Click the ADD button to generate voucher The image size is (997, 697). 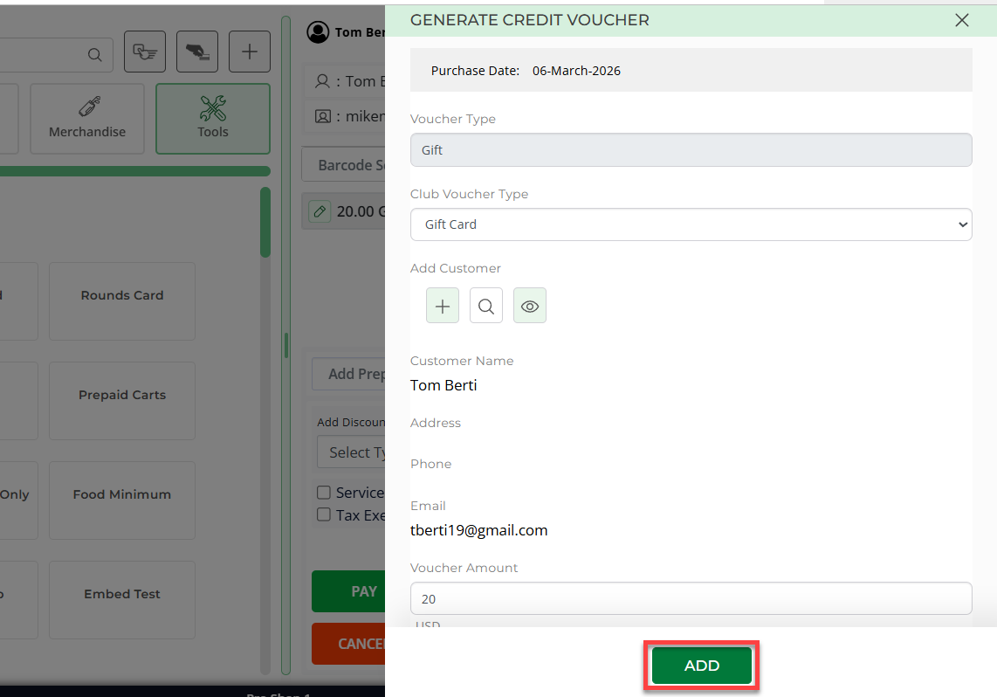(701, 666)
